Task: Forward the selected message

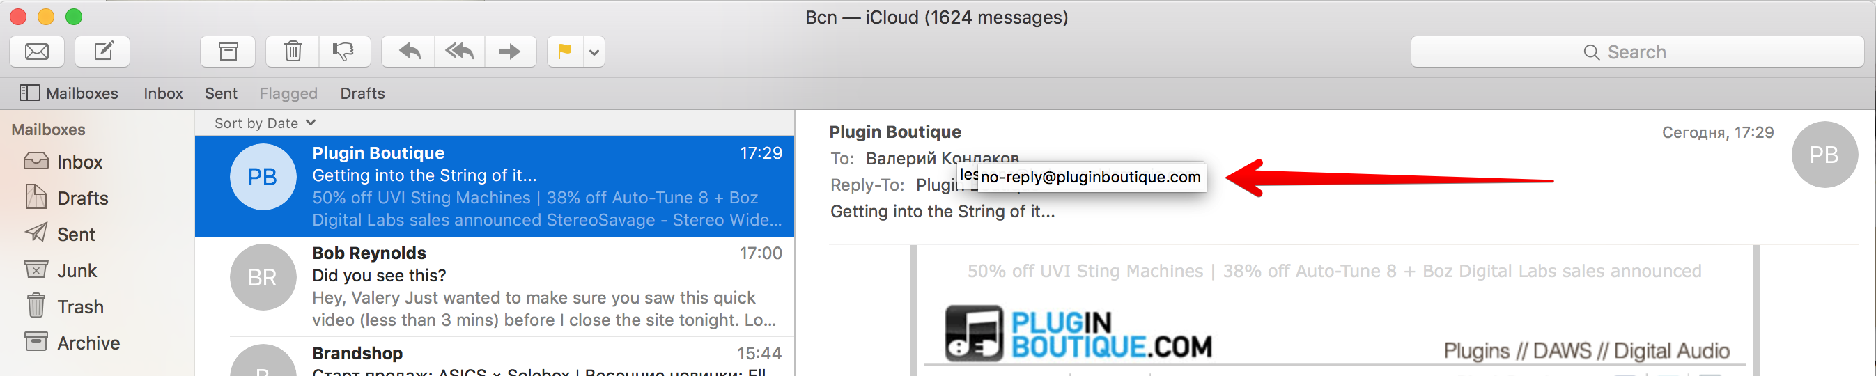Action: (510, 52)
